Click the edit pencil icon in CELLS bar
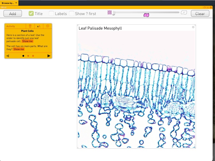Screen dimensions: 215x161 [208, 7]
